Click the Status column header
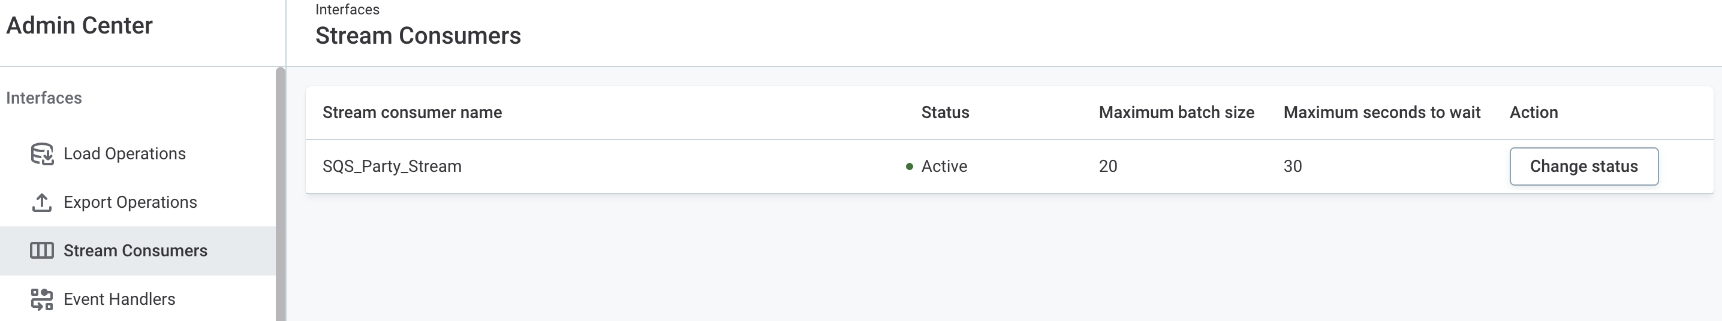The image size is (1722, 321). point(944,113)
